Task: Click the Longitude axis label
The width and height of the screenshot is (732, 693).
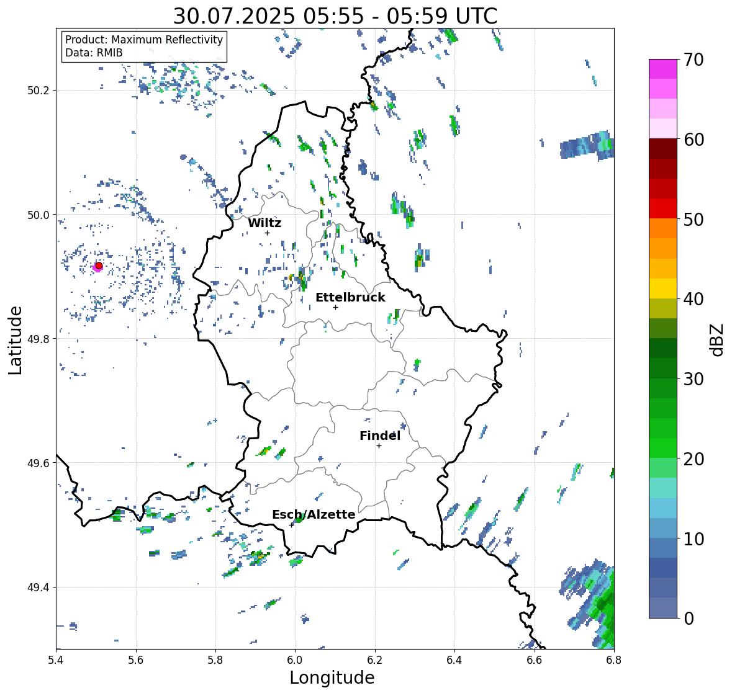Action: pos(332,677)
